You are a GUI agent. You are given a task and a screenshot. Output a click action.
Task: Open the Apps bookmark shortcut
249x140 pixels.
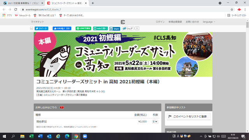click(x=7, y=16)
